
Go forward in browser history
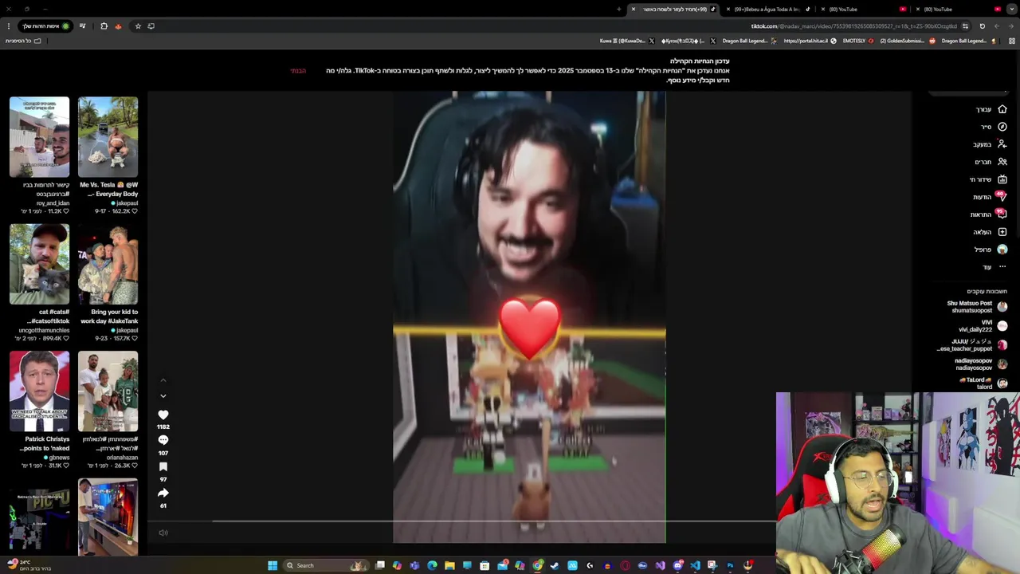tap(996, 26)
